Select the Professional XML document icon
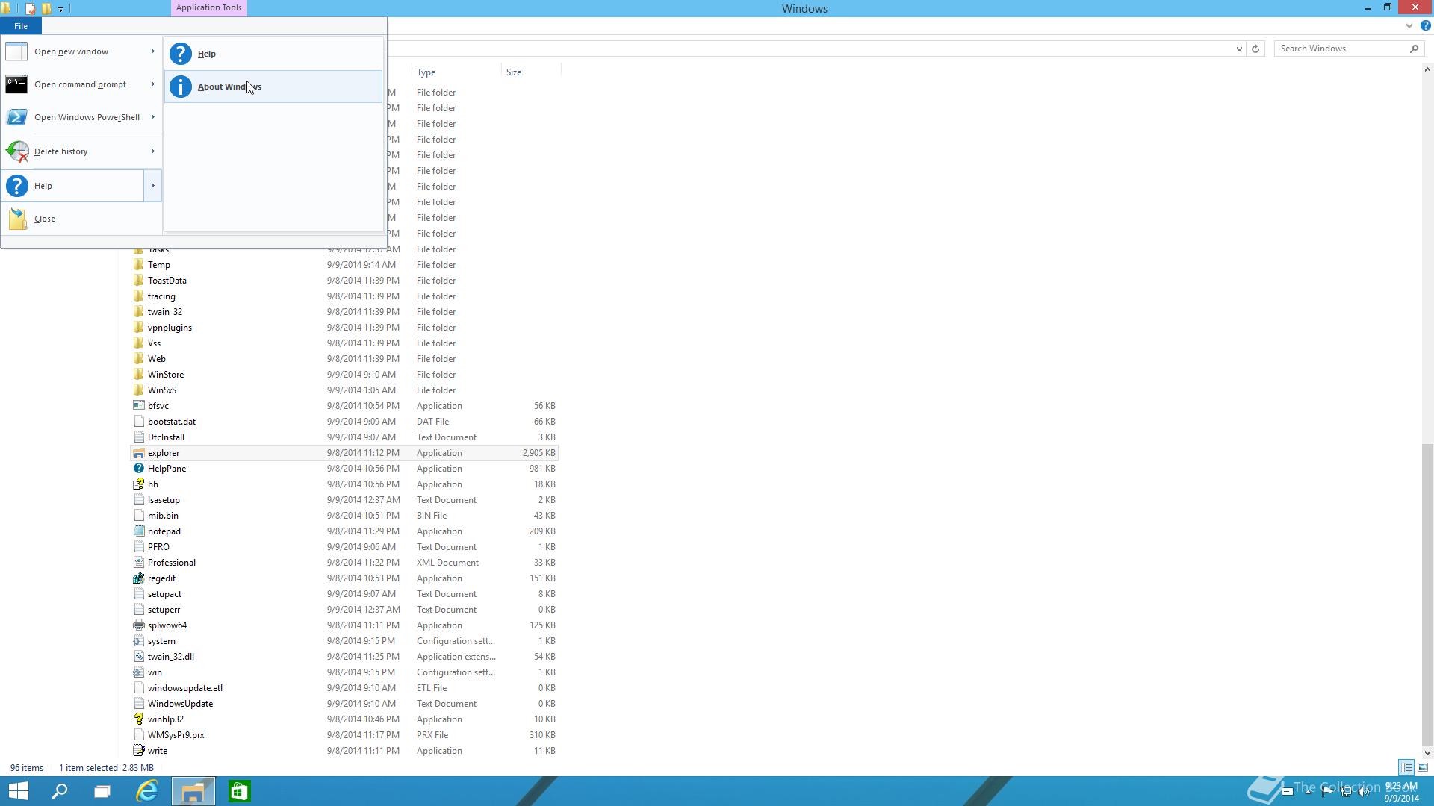The width and height of the screenshot is (1434, 806). 138,563
